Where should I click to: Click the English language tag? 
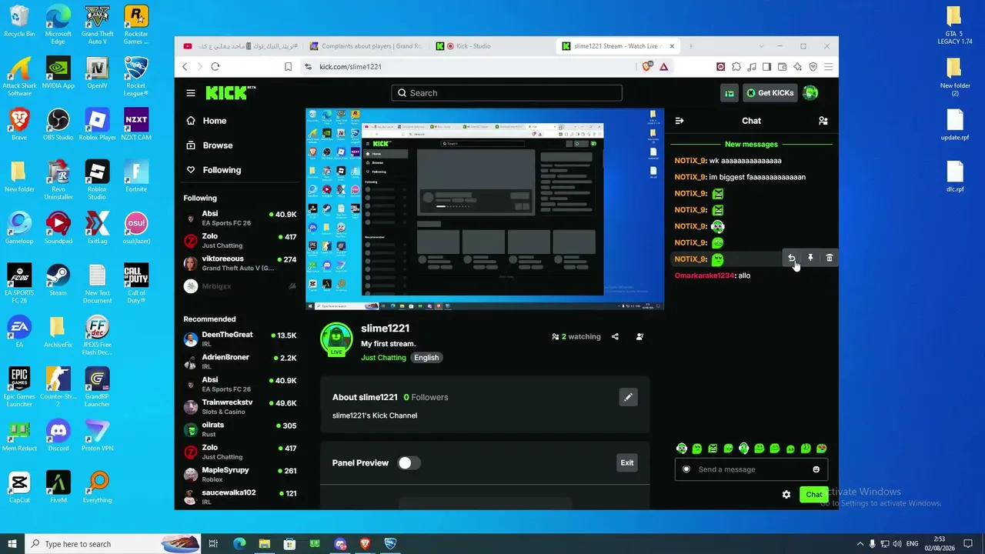pos(426,358)
